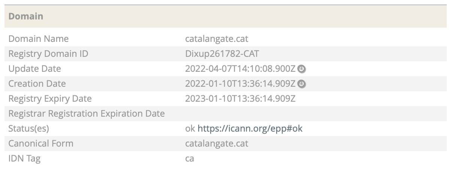
Task: Click the Domain Name label
Action: pyautogui.click(x=38, y=39)
